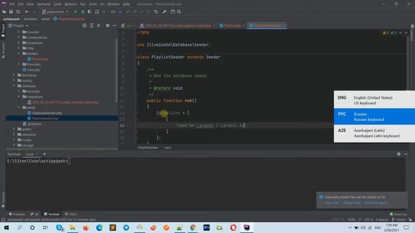Image resolution: width=415 pixels, height=233 pixels.
Task: Collapse the Models folder
Action: [x=19, y=53]
